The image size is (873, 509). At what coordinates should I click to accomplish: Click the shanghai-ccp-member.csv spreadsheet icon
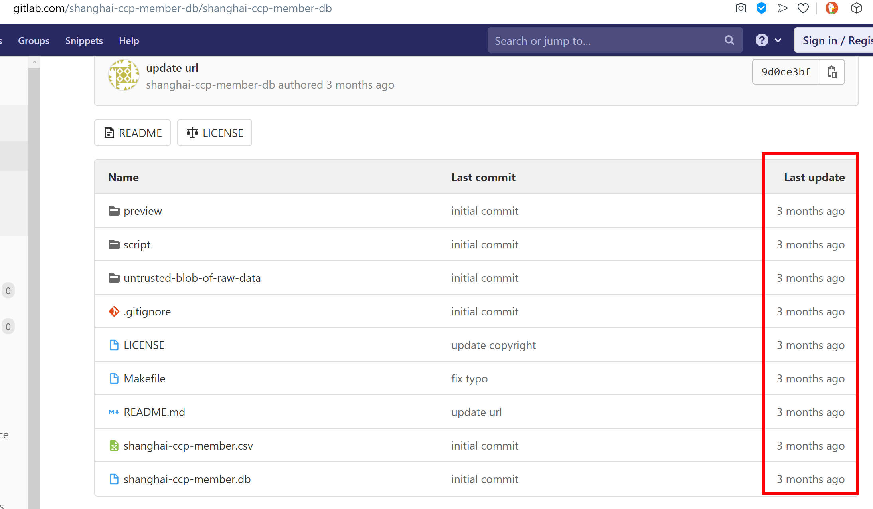point(114,446)
